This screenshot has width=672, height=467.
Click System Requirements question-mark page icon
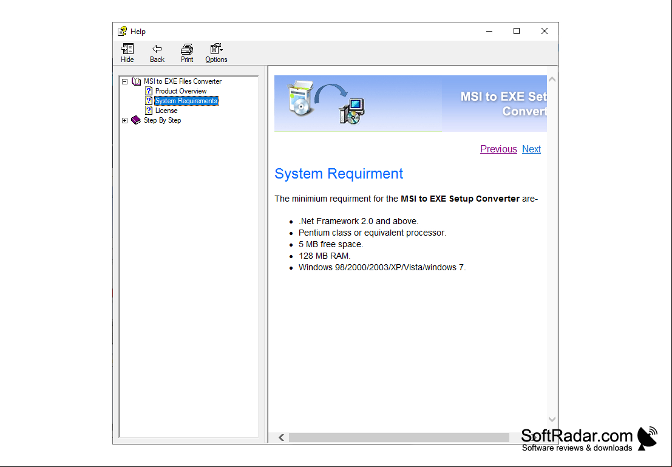(x=149, y=101)
